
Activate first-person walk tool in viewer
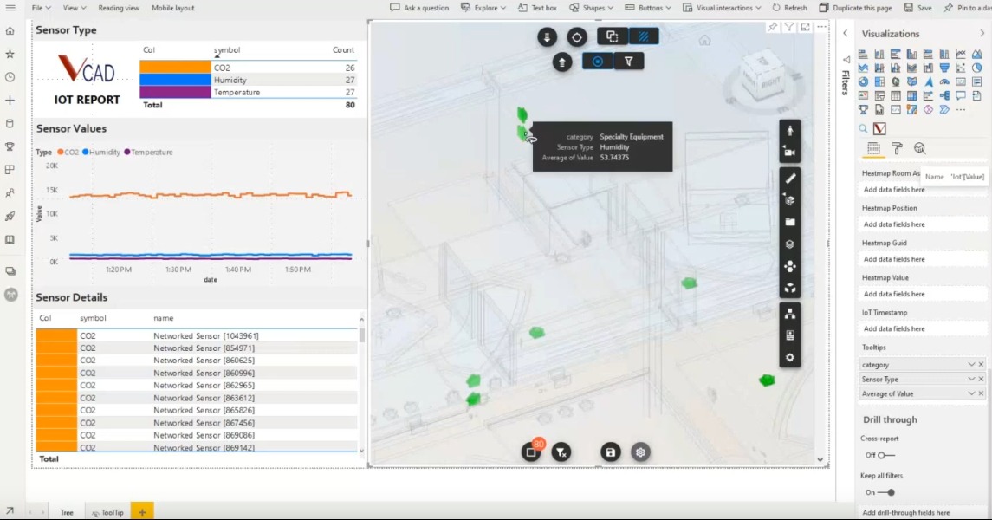tap(789, 130)
